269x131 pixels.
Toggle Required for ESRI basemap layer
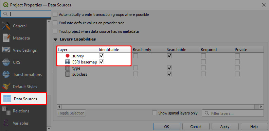point(203,62)
